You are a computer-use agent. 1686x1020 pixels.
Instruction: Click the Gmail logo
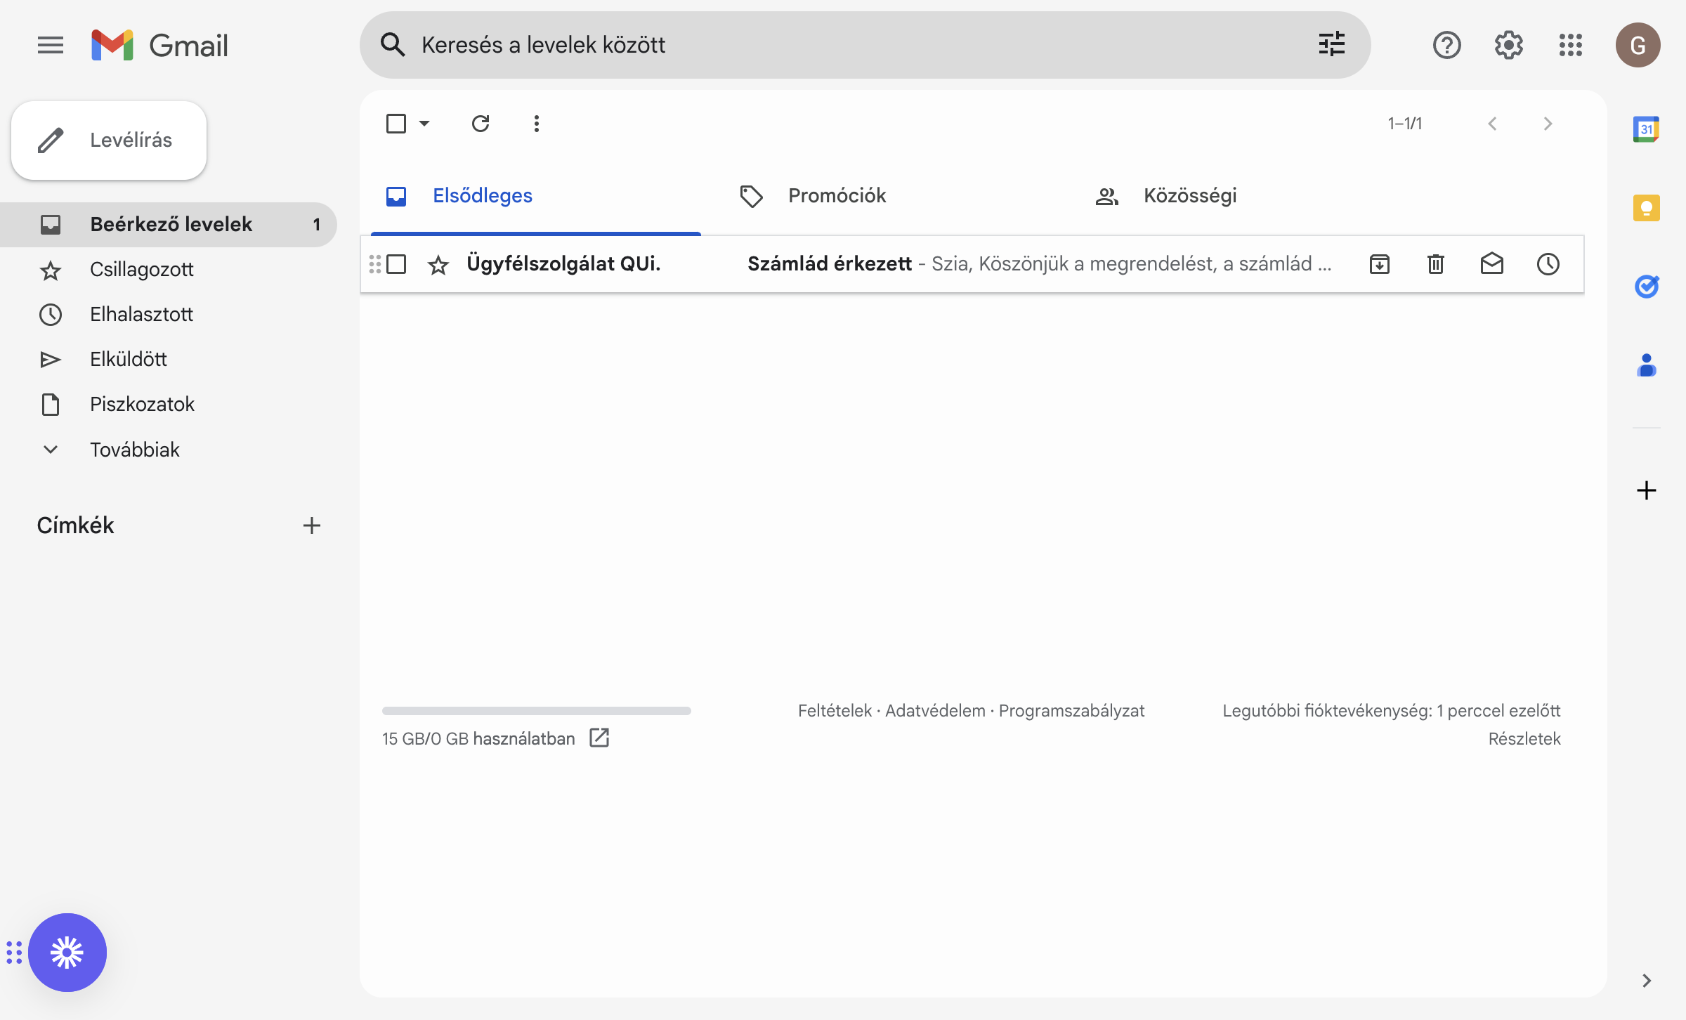click(x=159, y=45)
